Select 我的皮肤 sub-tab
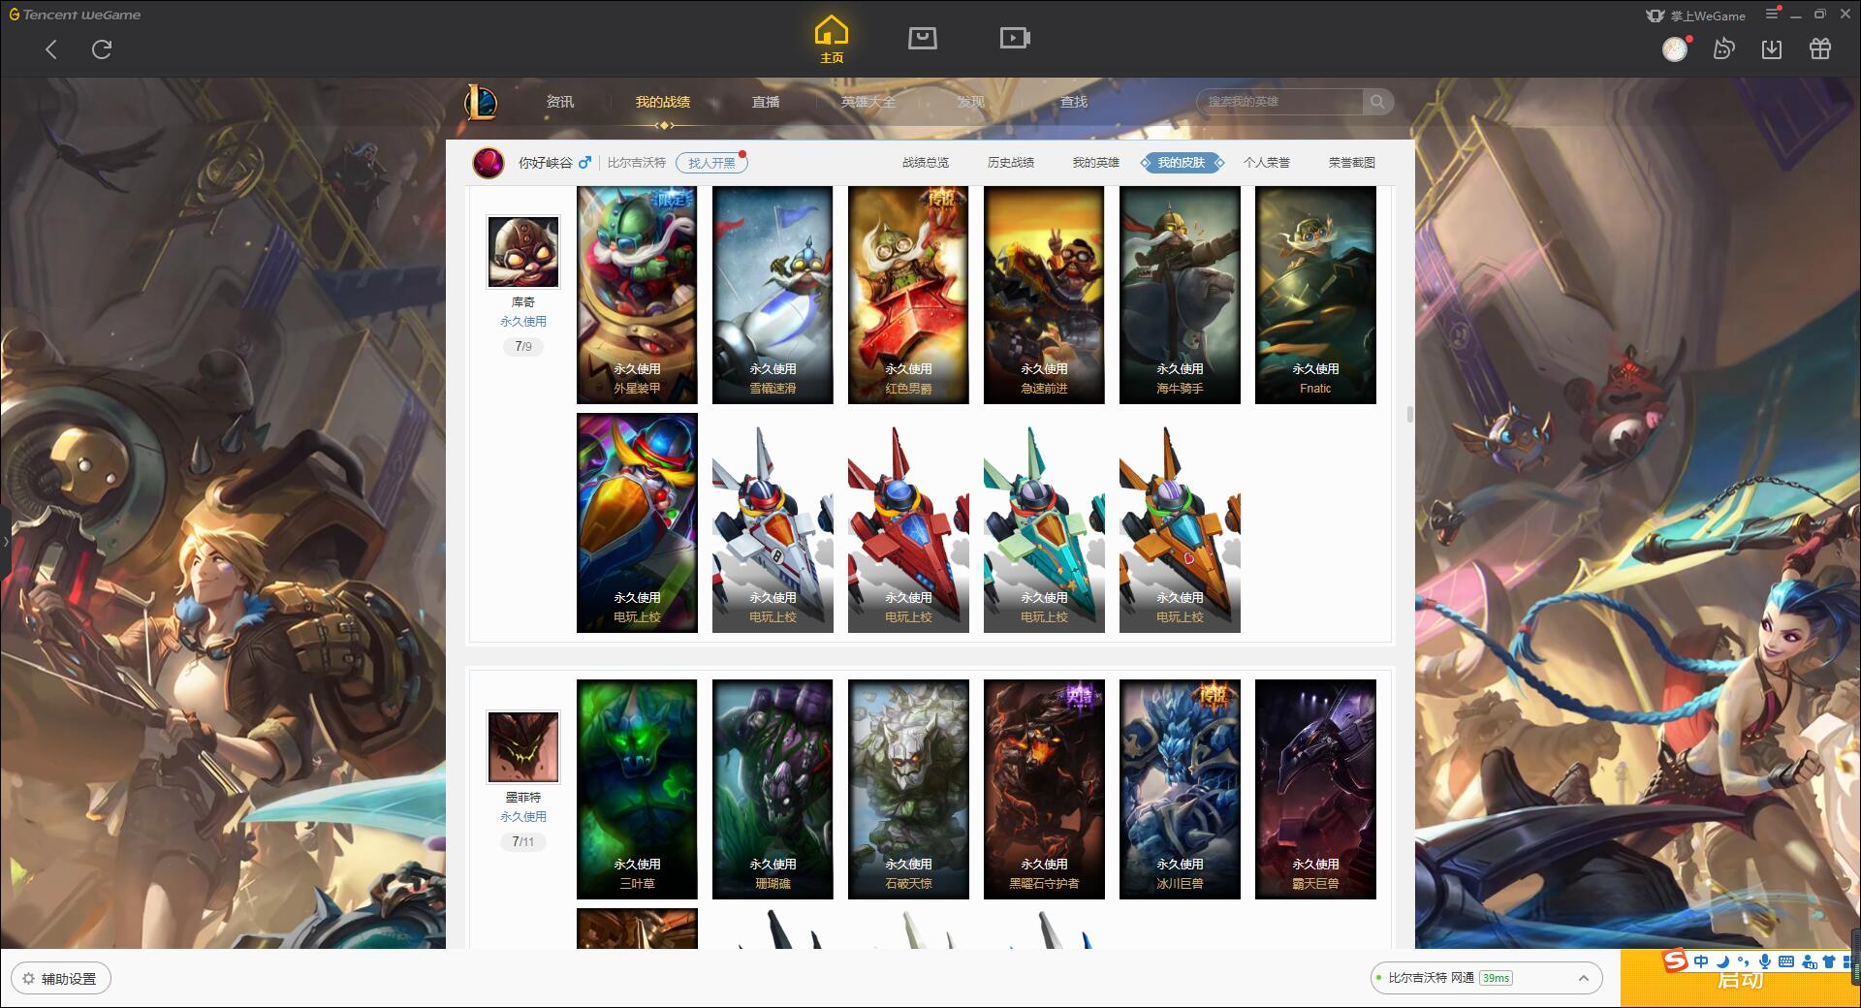Screen dimensions: 1861x1008 (x=1182, y=163)
